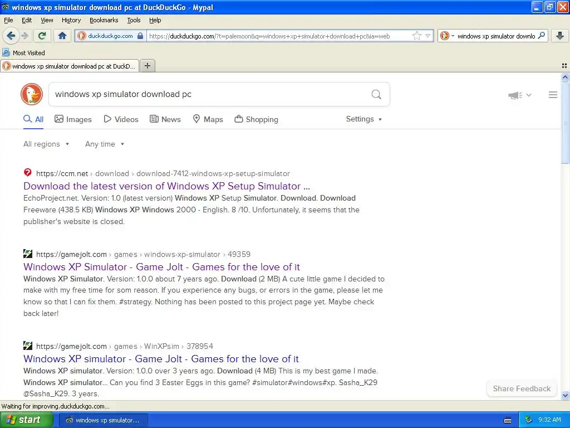Expand the Settings dropdown
Image resolution: width=570 pixels, height=428 pixels.
[x=364, y=119]
